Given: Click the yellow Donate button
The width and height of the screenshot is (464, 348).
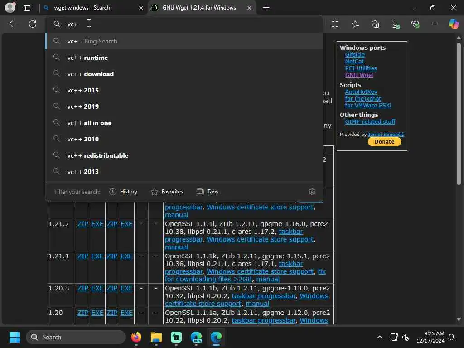Looking at the screenshot, I should click(384, 142).
